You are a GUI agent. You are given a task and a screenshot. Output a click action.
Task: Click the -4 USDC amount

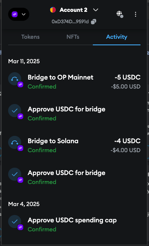pos(127,141)
